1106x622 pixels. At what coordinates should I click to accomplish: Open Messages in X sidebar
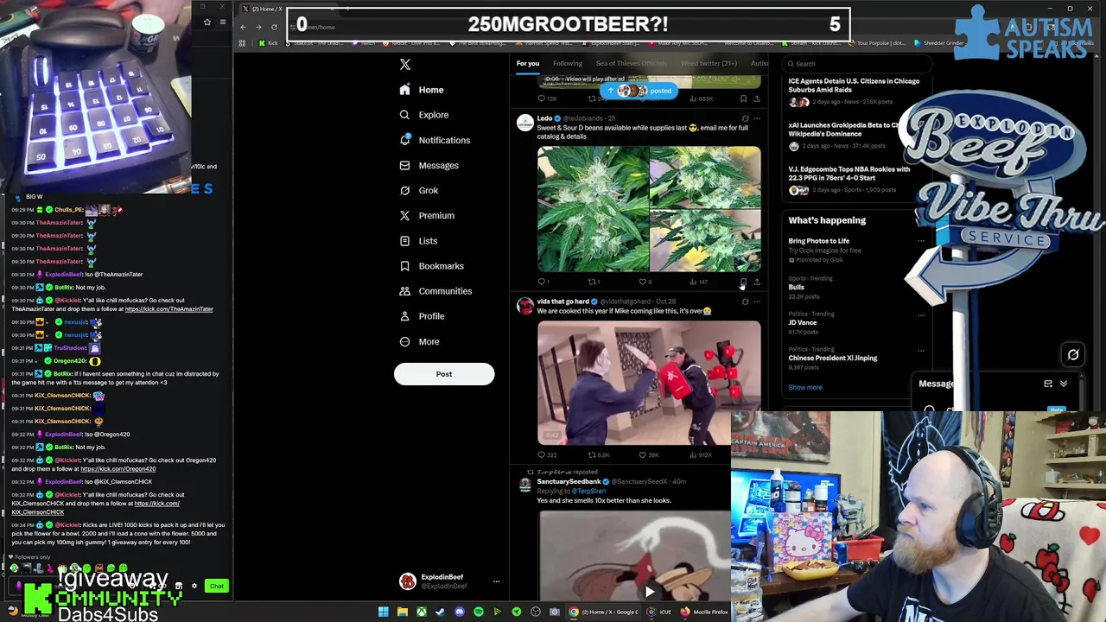coord(429,165)
